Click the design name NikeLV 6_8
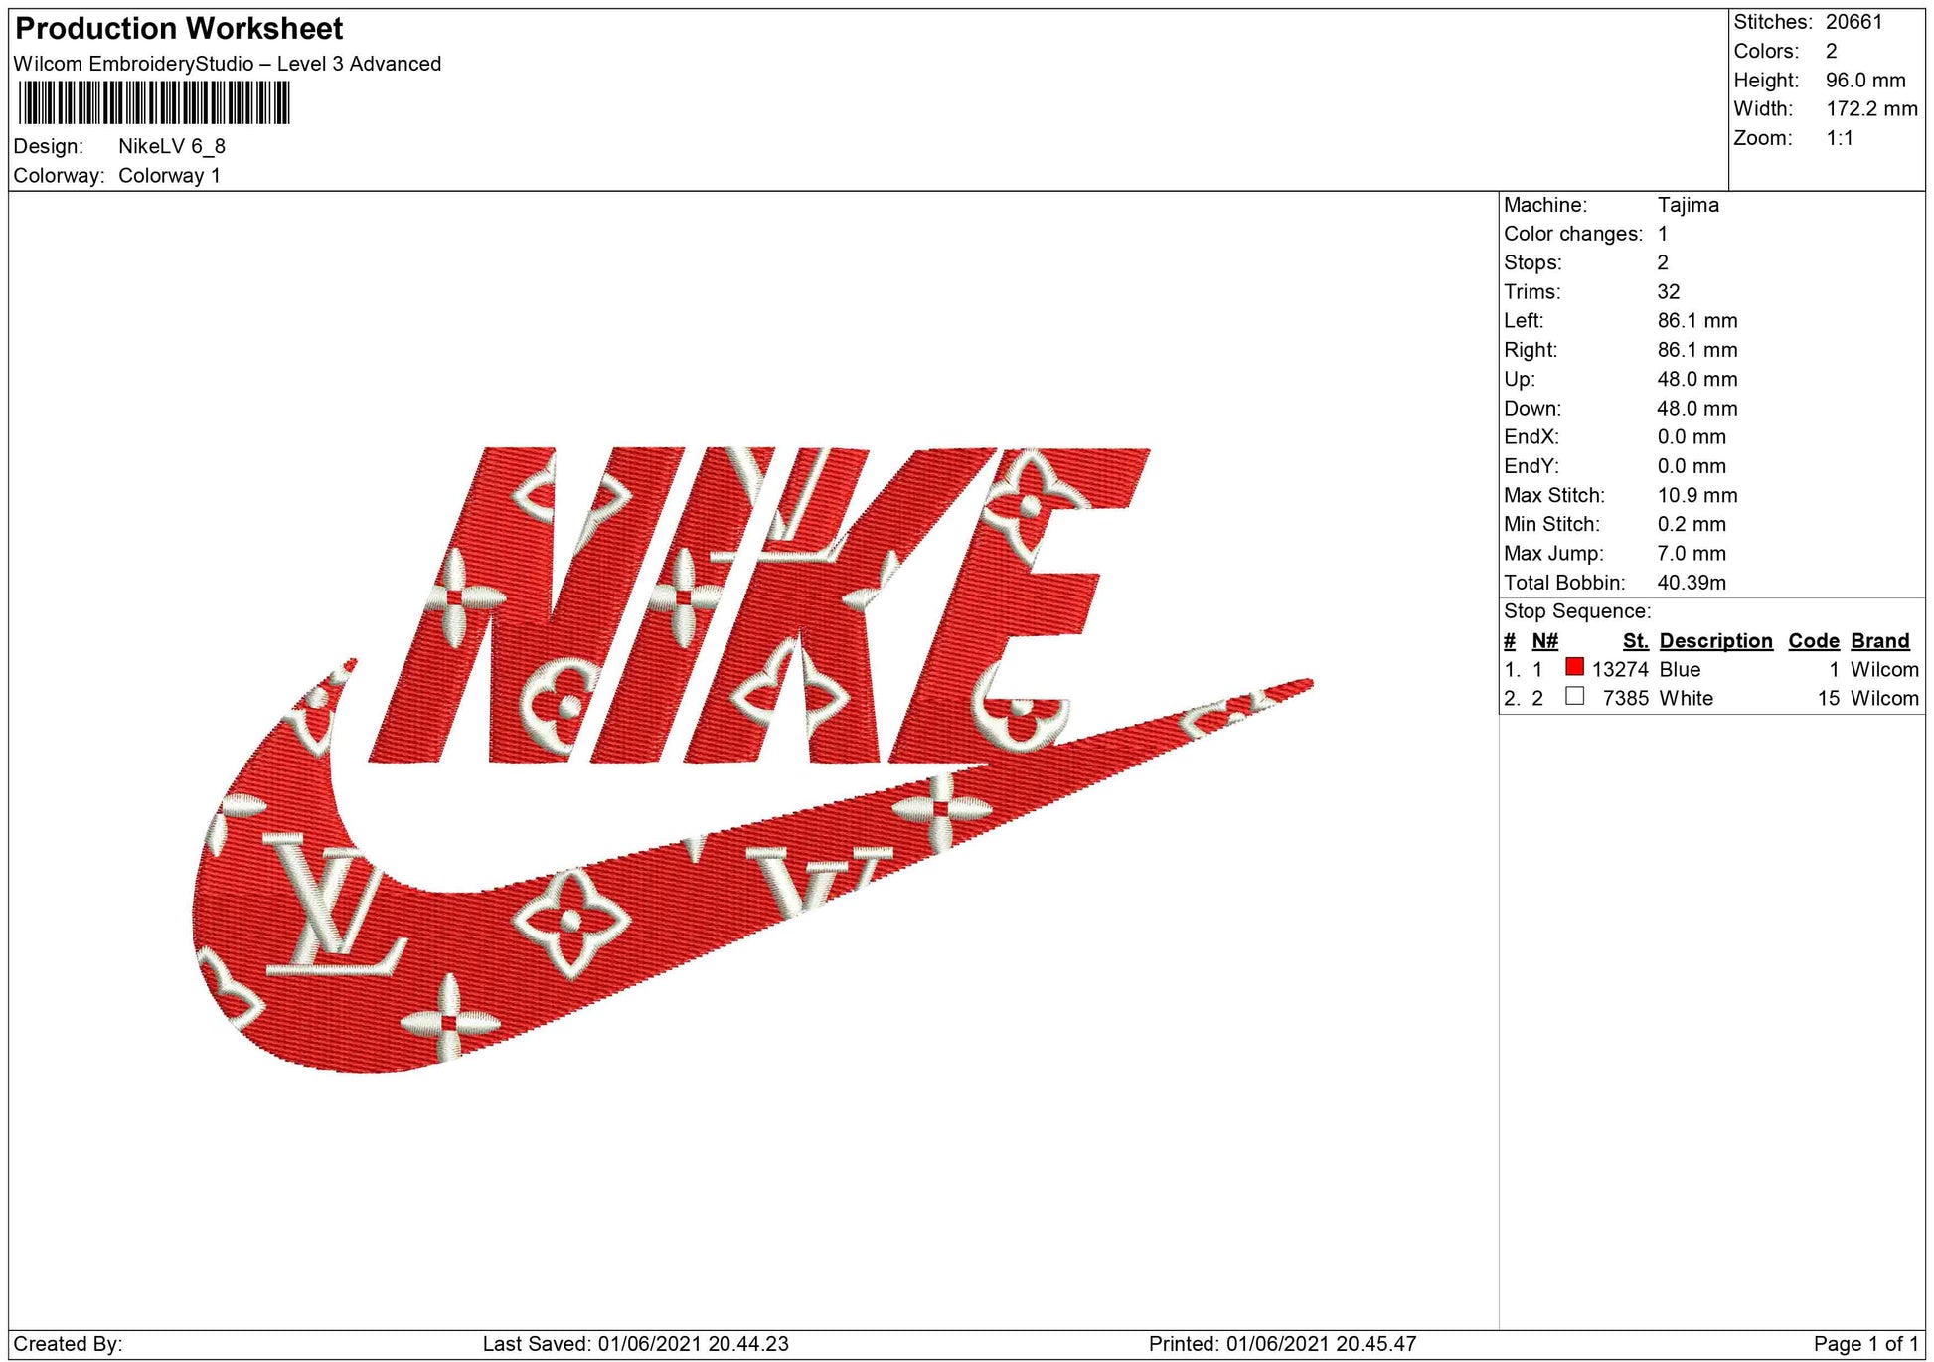This screenshot has width=1934, height=1362. [x=172, y=146]
